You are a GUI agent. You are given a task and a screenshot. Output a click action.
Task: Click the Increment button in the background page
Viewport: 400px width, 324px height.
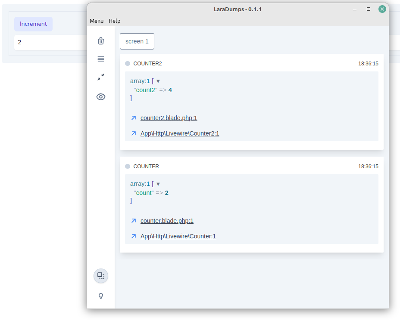pyautogui.click(x=34, y=24)
